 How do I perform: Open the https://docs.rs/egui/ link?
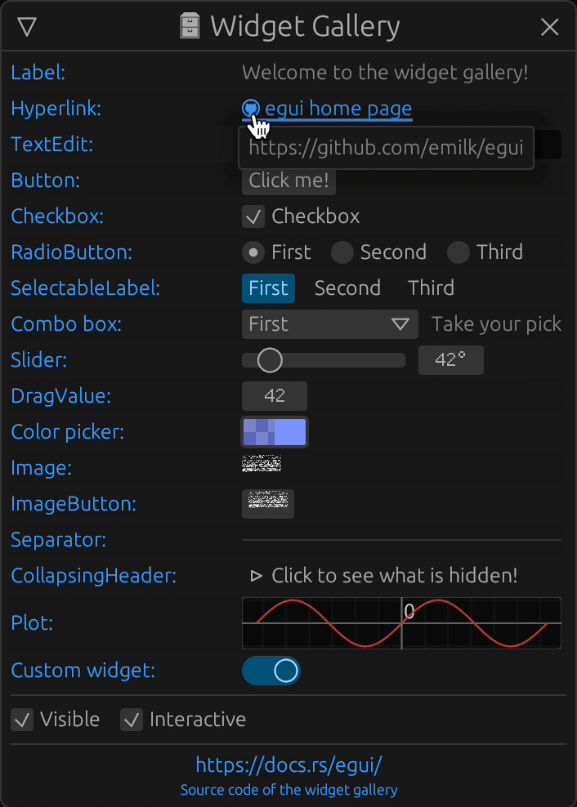click(x=288, y=765)
